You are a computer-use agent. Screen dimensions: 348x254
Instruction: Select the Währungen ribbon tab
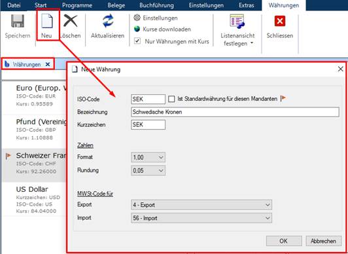(x=284, y=5)
